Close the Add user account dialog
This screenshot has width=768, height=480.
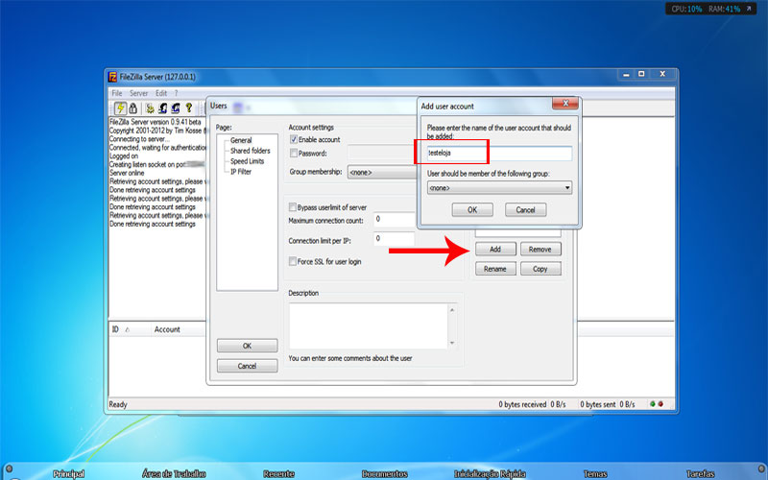pos(565,104)
